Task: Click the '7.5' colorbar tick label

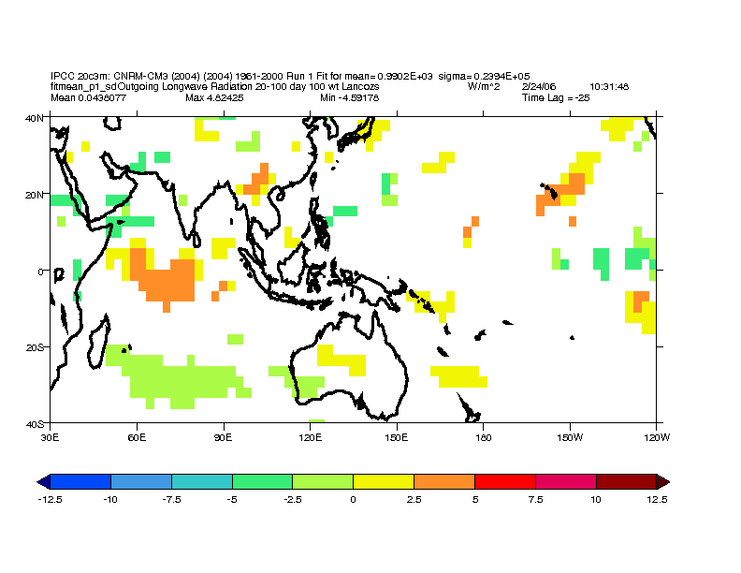Action: point(535,500)
